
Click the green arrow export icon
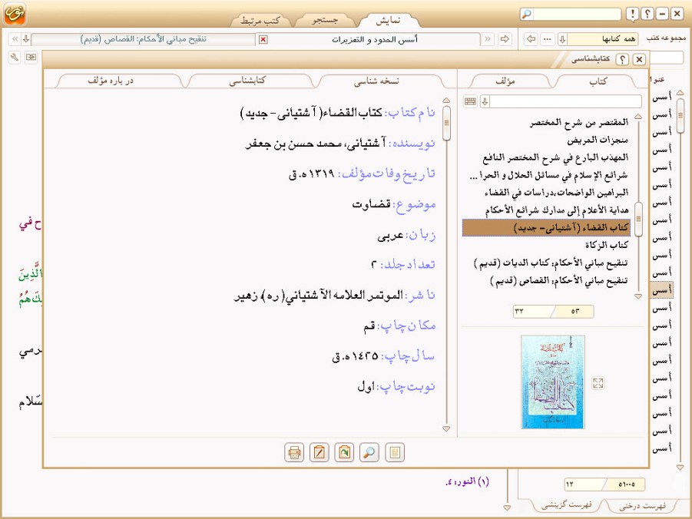coord(344,452)
